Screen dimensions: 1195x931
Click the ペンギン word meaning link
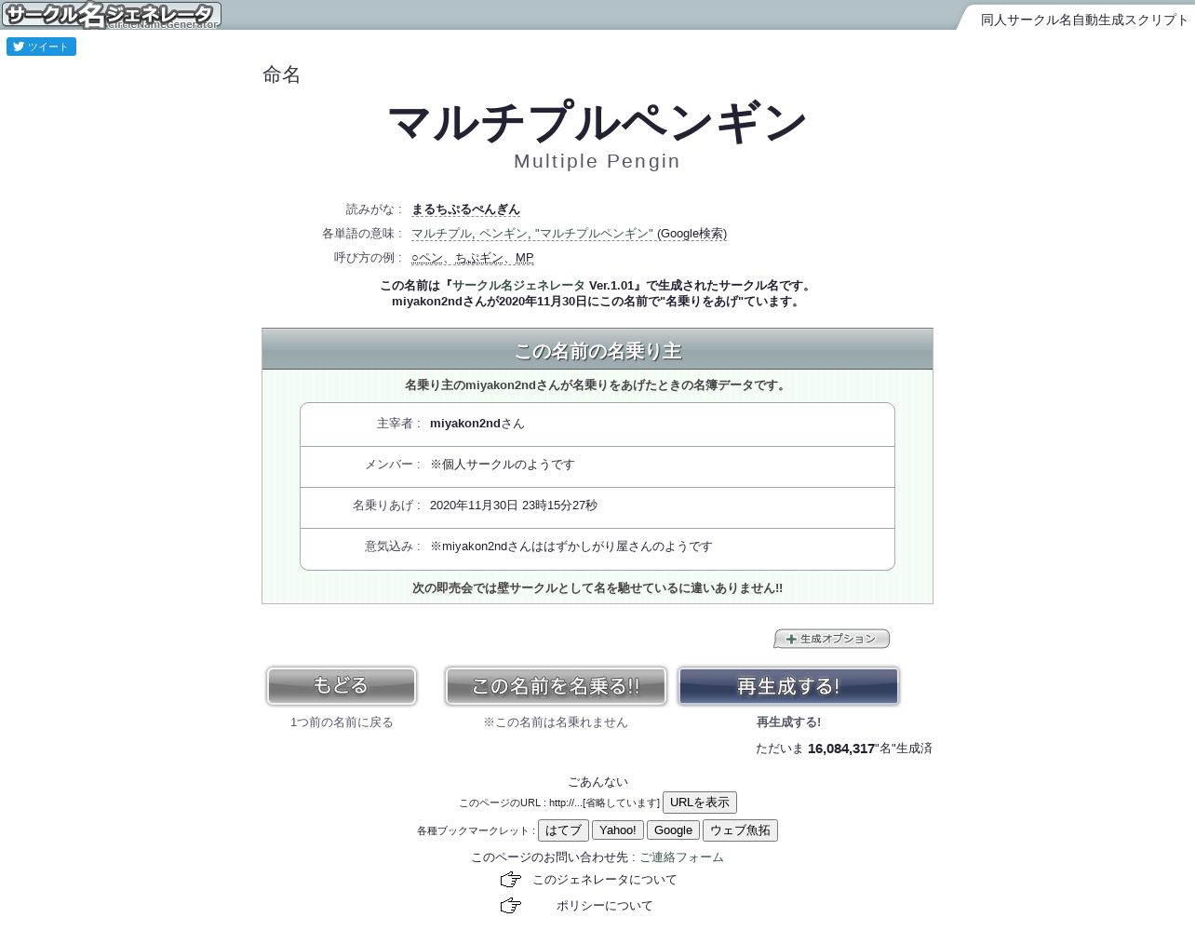coord(504,234)
